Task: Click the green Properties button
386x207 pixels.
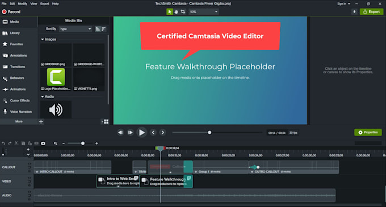Action: point(368,132)
